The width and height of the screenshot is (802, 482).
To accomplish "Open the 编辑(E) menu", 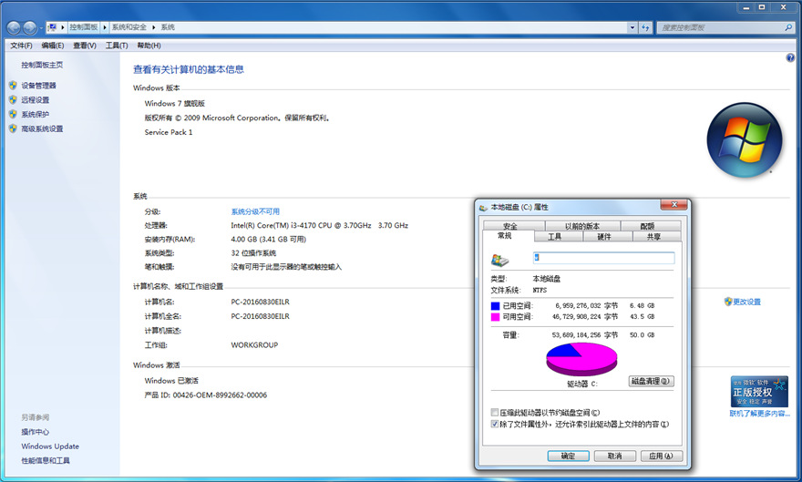I will click(x=53, y=46).
